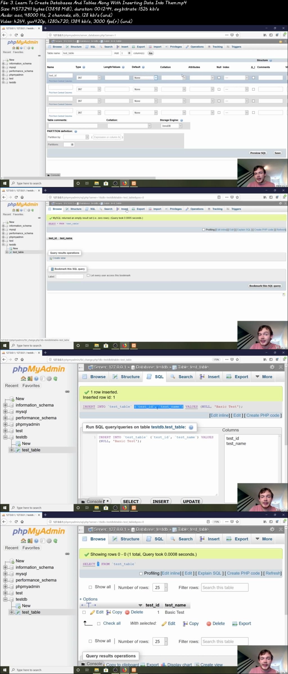This screenshot has width=288, height=674.
Task: Click the help icon beside the Default column header
Action: tap(143, 67)
